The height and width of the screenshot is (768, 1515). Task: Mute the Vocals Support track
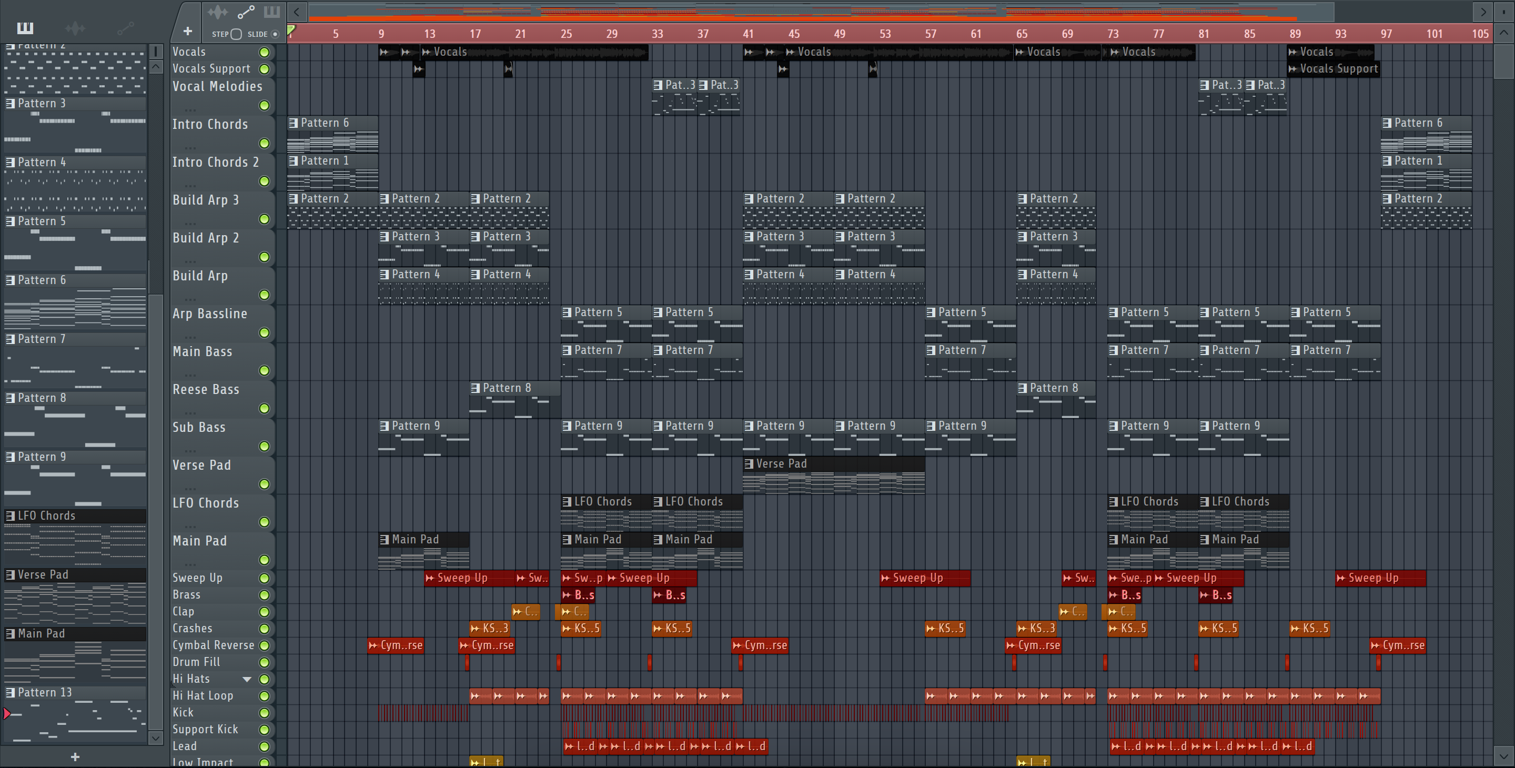click(265, 69)
